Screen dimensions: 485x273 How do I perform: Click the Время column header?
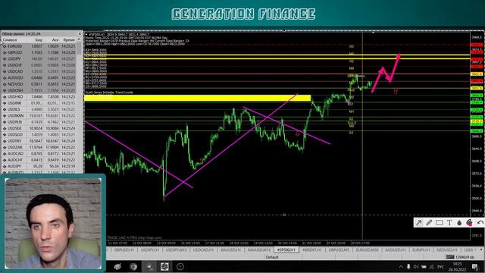[69, 39]
